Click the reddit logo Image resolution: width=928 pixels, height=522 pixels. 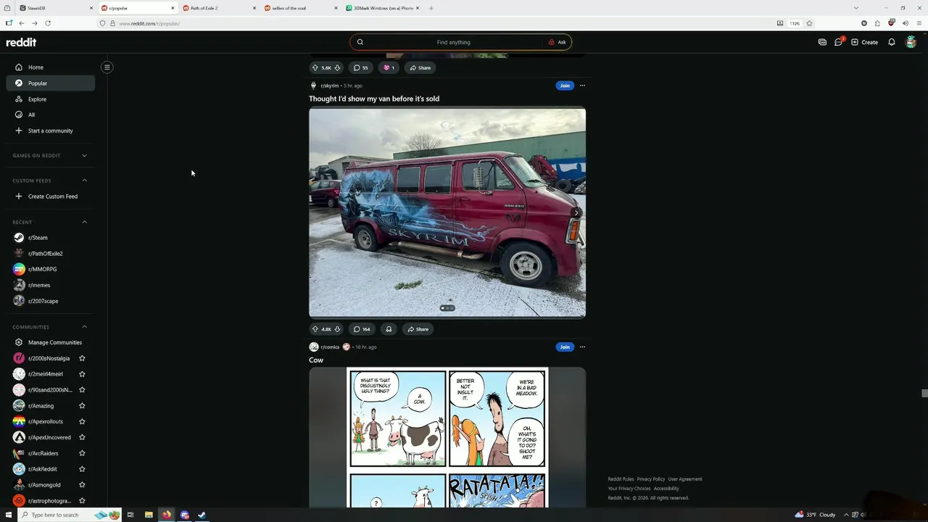coord(21,42)
